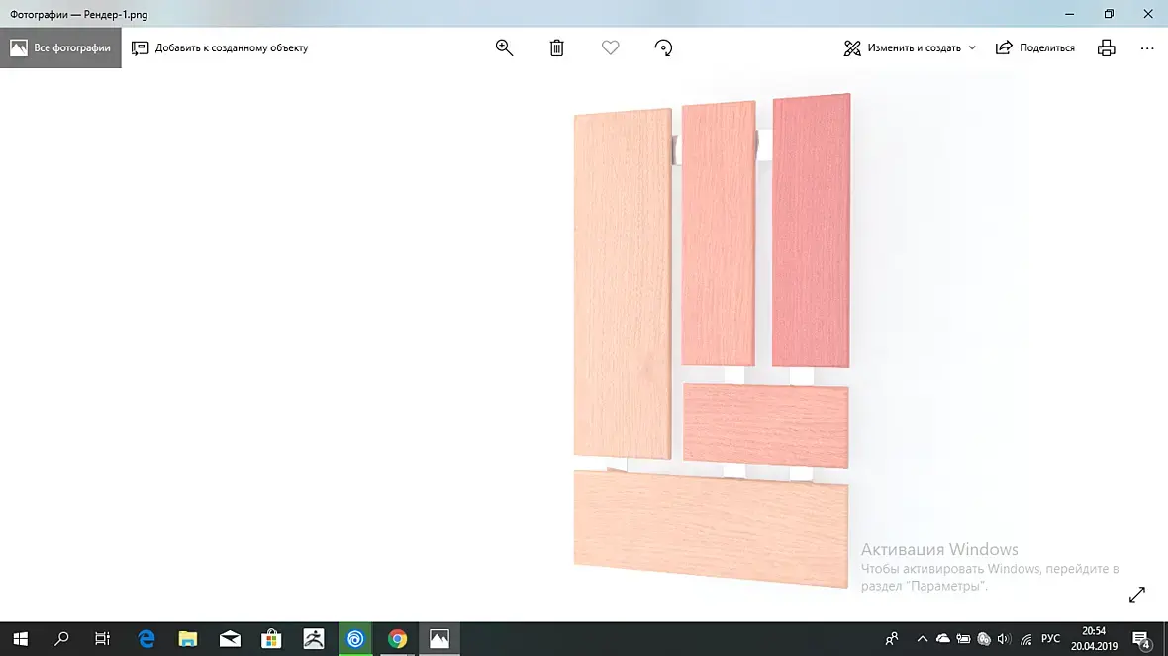Open the volume control speaker icon
This screenshot has width=1168, height=656.
click(1004, 639)
